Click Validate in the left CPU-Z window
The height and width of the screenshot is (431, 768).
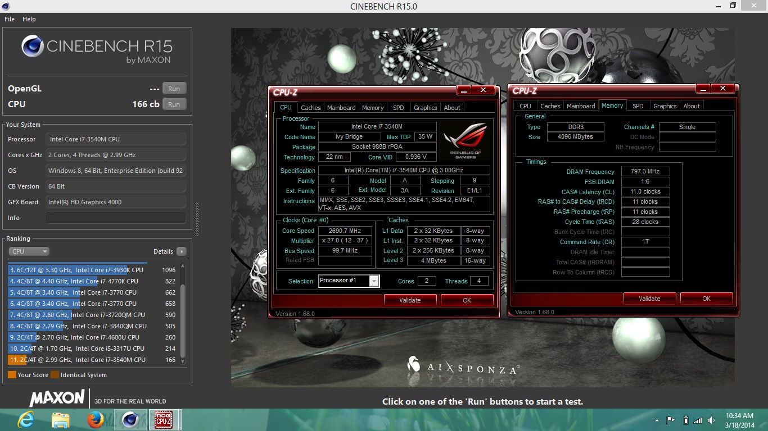click(x=410, y=300)
